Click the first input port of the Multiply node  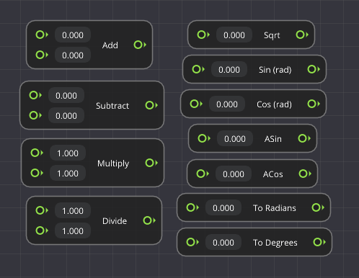click(37, 153)
